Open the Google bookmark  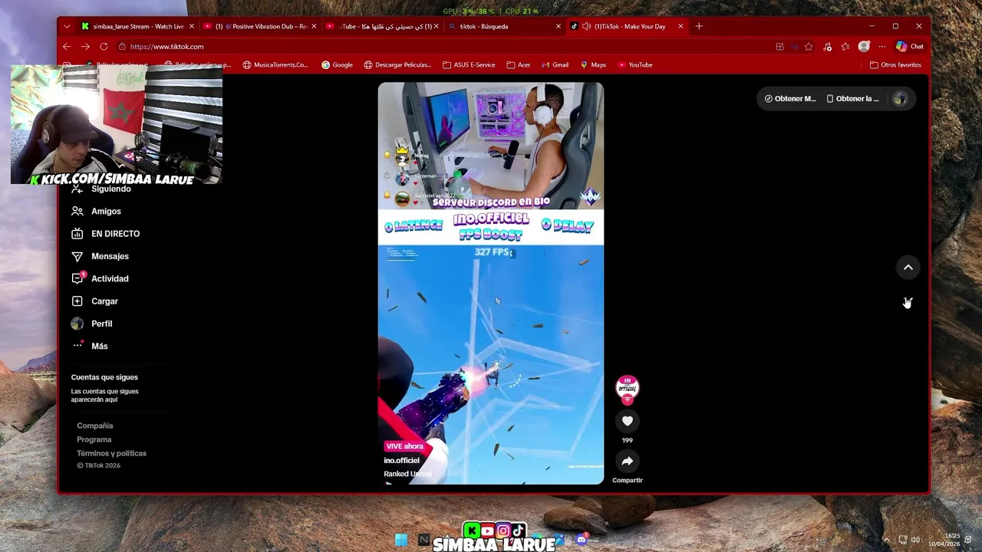[x=337, y=65]
